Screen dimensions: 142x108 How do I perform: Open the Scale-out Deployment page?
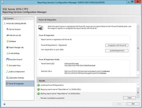coord(17,72)
